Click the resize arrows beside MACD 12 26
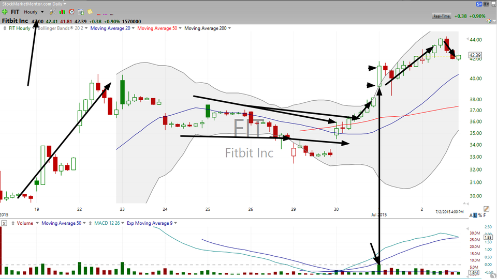This screenshot has height=279, width=497. pyautogui.click(x=90, y=223)
